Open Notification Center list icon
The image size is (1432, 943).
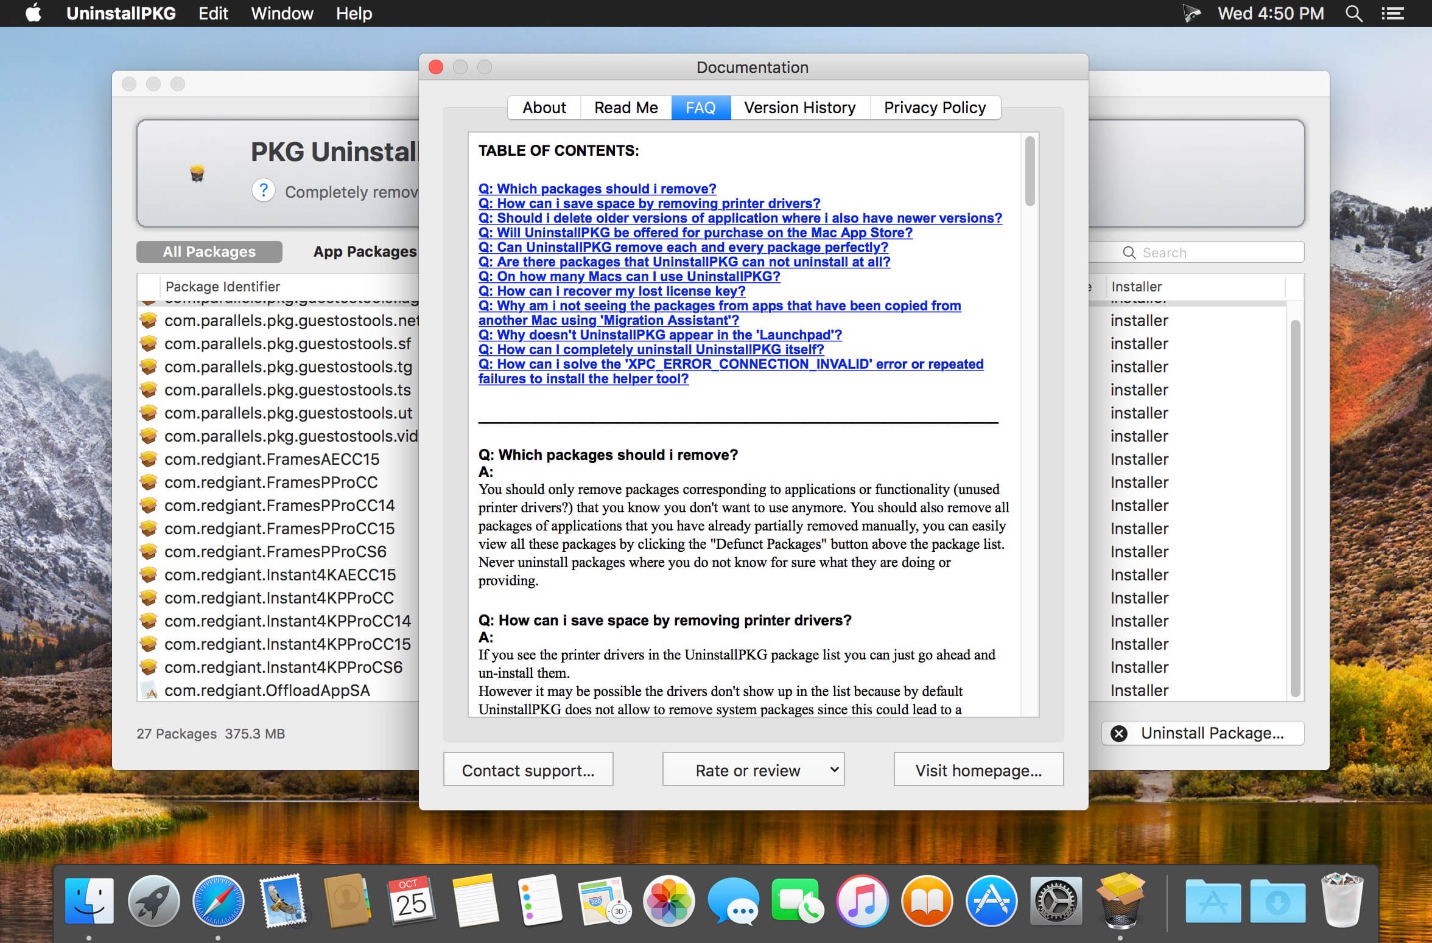1392,13
